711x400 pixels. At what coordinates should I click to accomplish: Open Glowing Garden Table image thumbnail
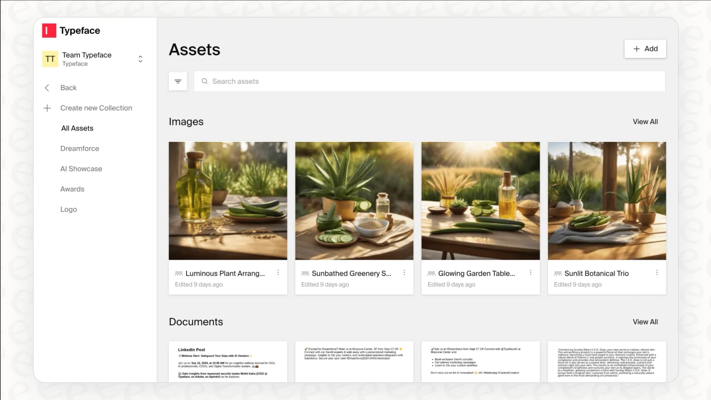pos(480,201)
